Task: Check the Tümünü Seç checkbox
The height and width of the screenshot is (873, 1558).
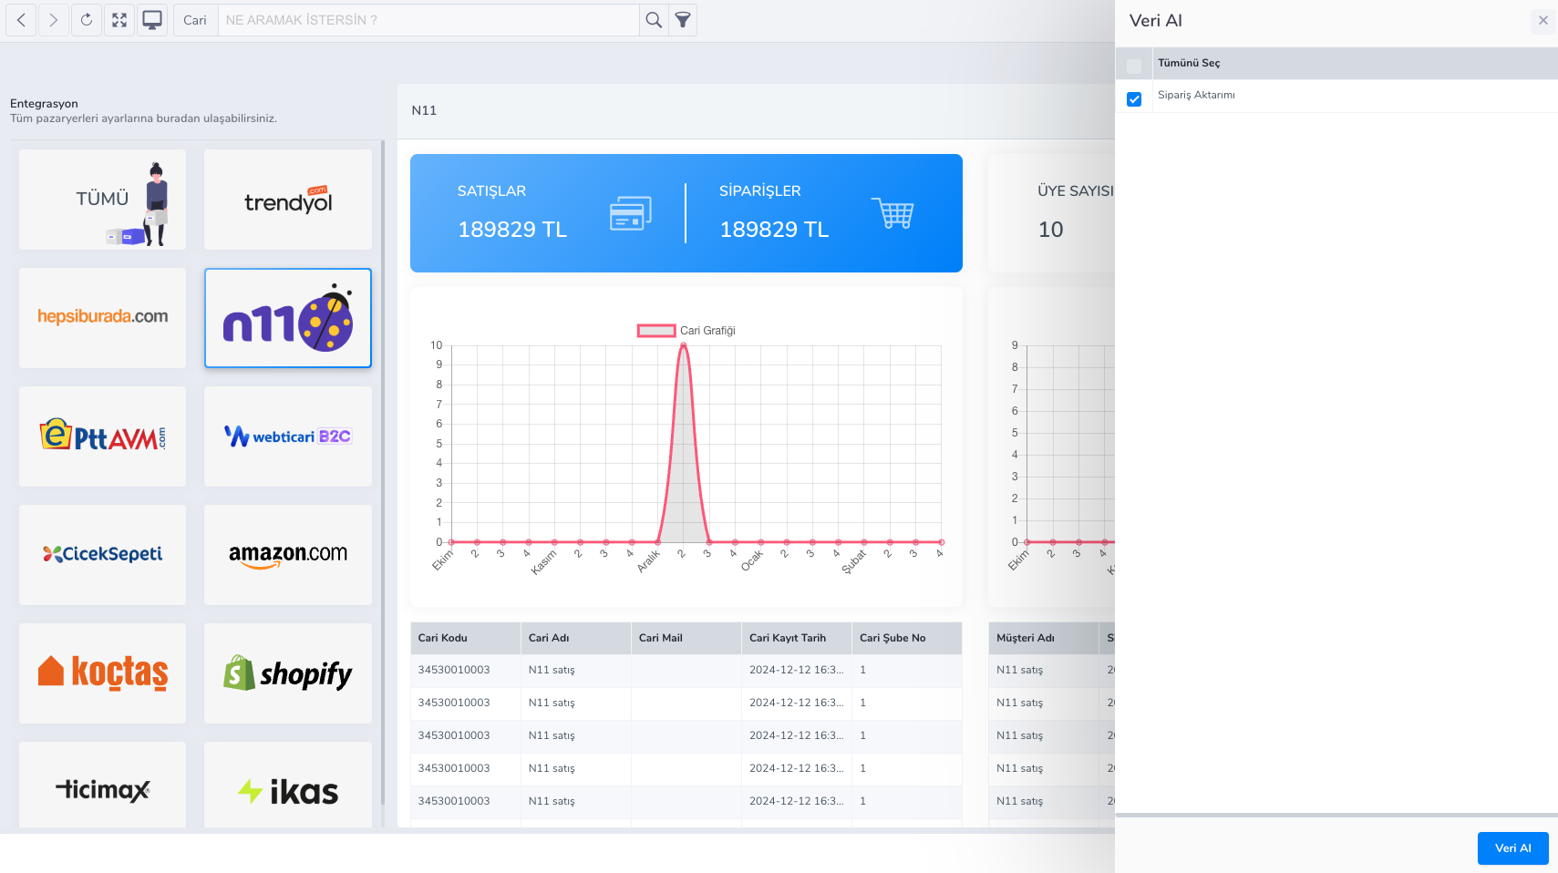Action: tap(1134, 67)
